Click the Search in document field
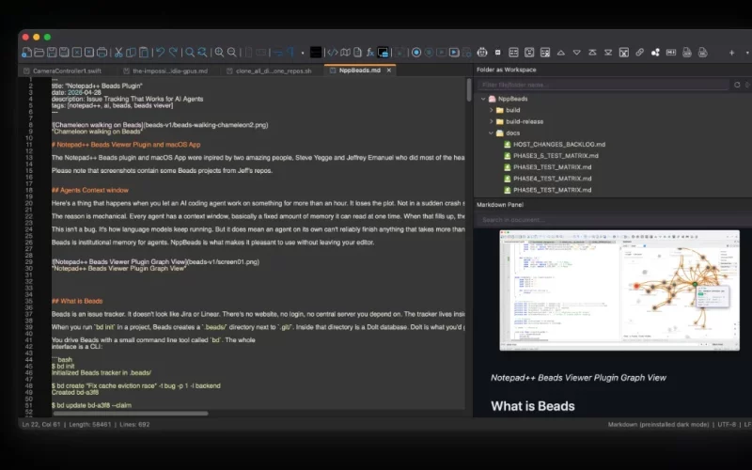 [614, 220]
